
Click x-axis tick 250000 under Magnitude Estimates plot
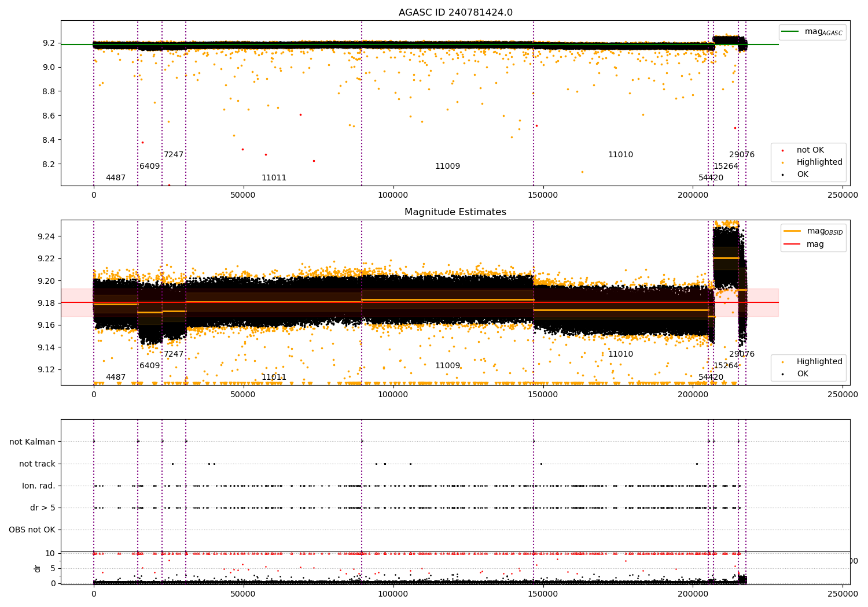tap(843, 395)
